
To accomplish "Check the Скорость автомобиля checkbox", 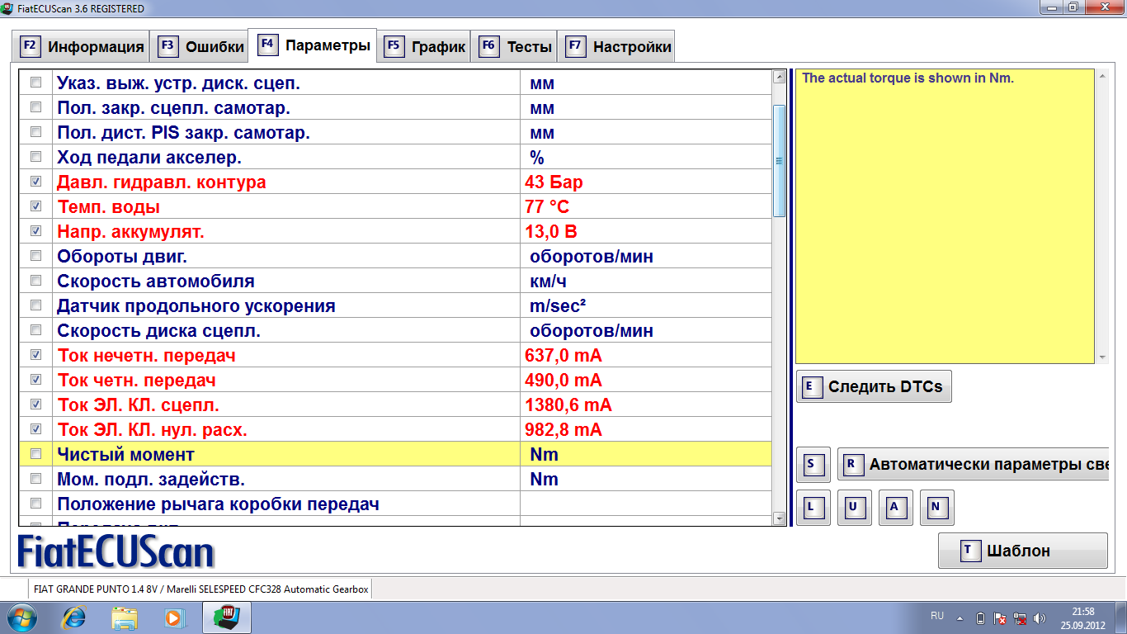I will coord(35,281).
